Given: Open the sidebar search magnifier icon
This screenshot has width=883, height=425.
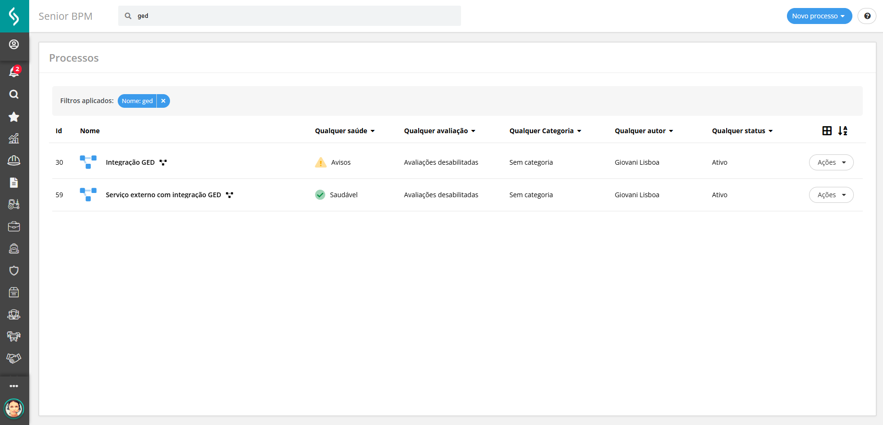Looking at the screenshot, I should (x=14, y=94).
